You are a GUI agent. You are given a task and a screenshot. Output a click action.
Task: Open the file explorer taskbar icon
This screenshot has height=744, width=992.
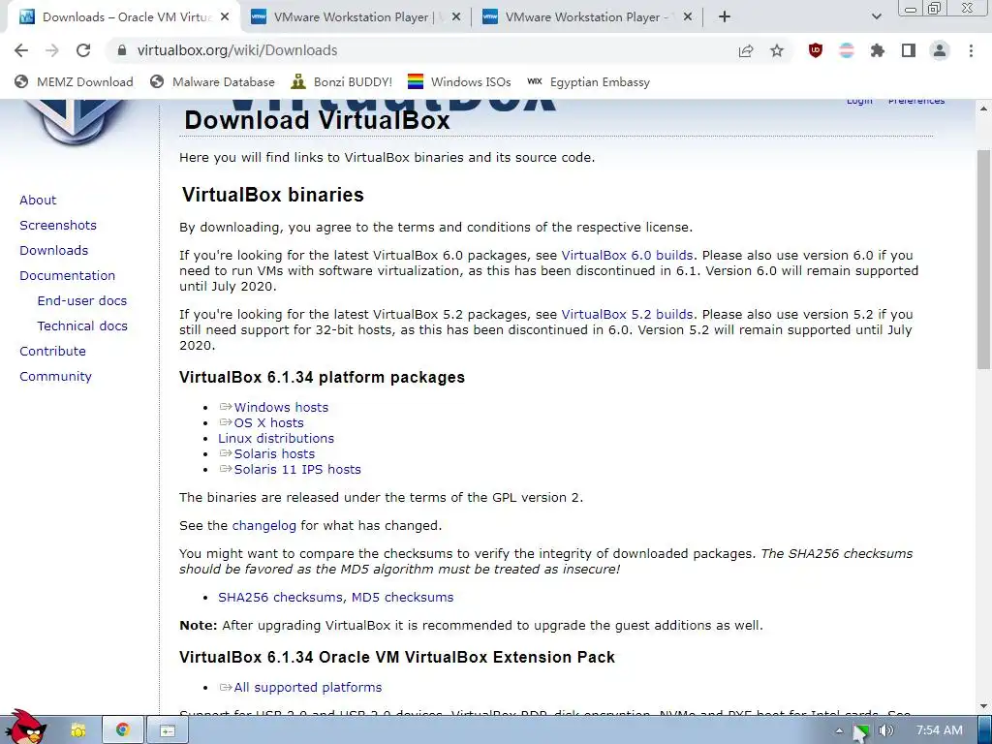click(77, 730)
